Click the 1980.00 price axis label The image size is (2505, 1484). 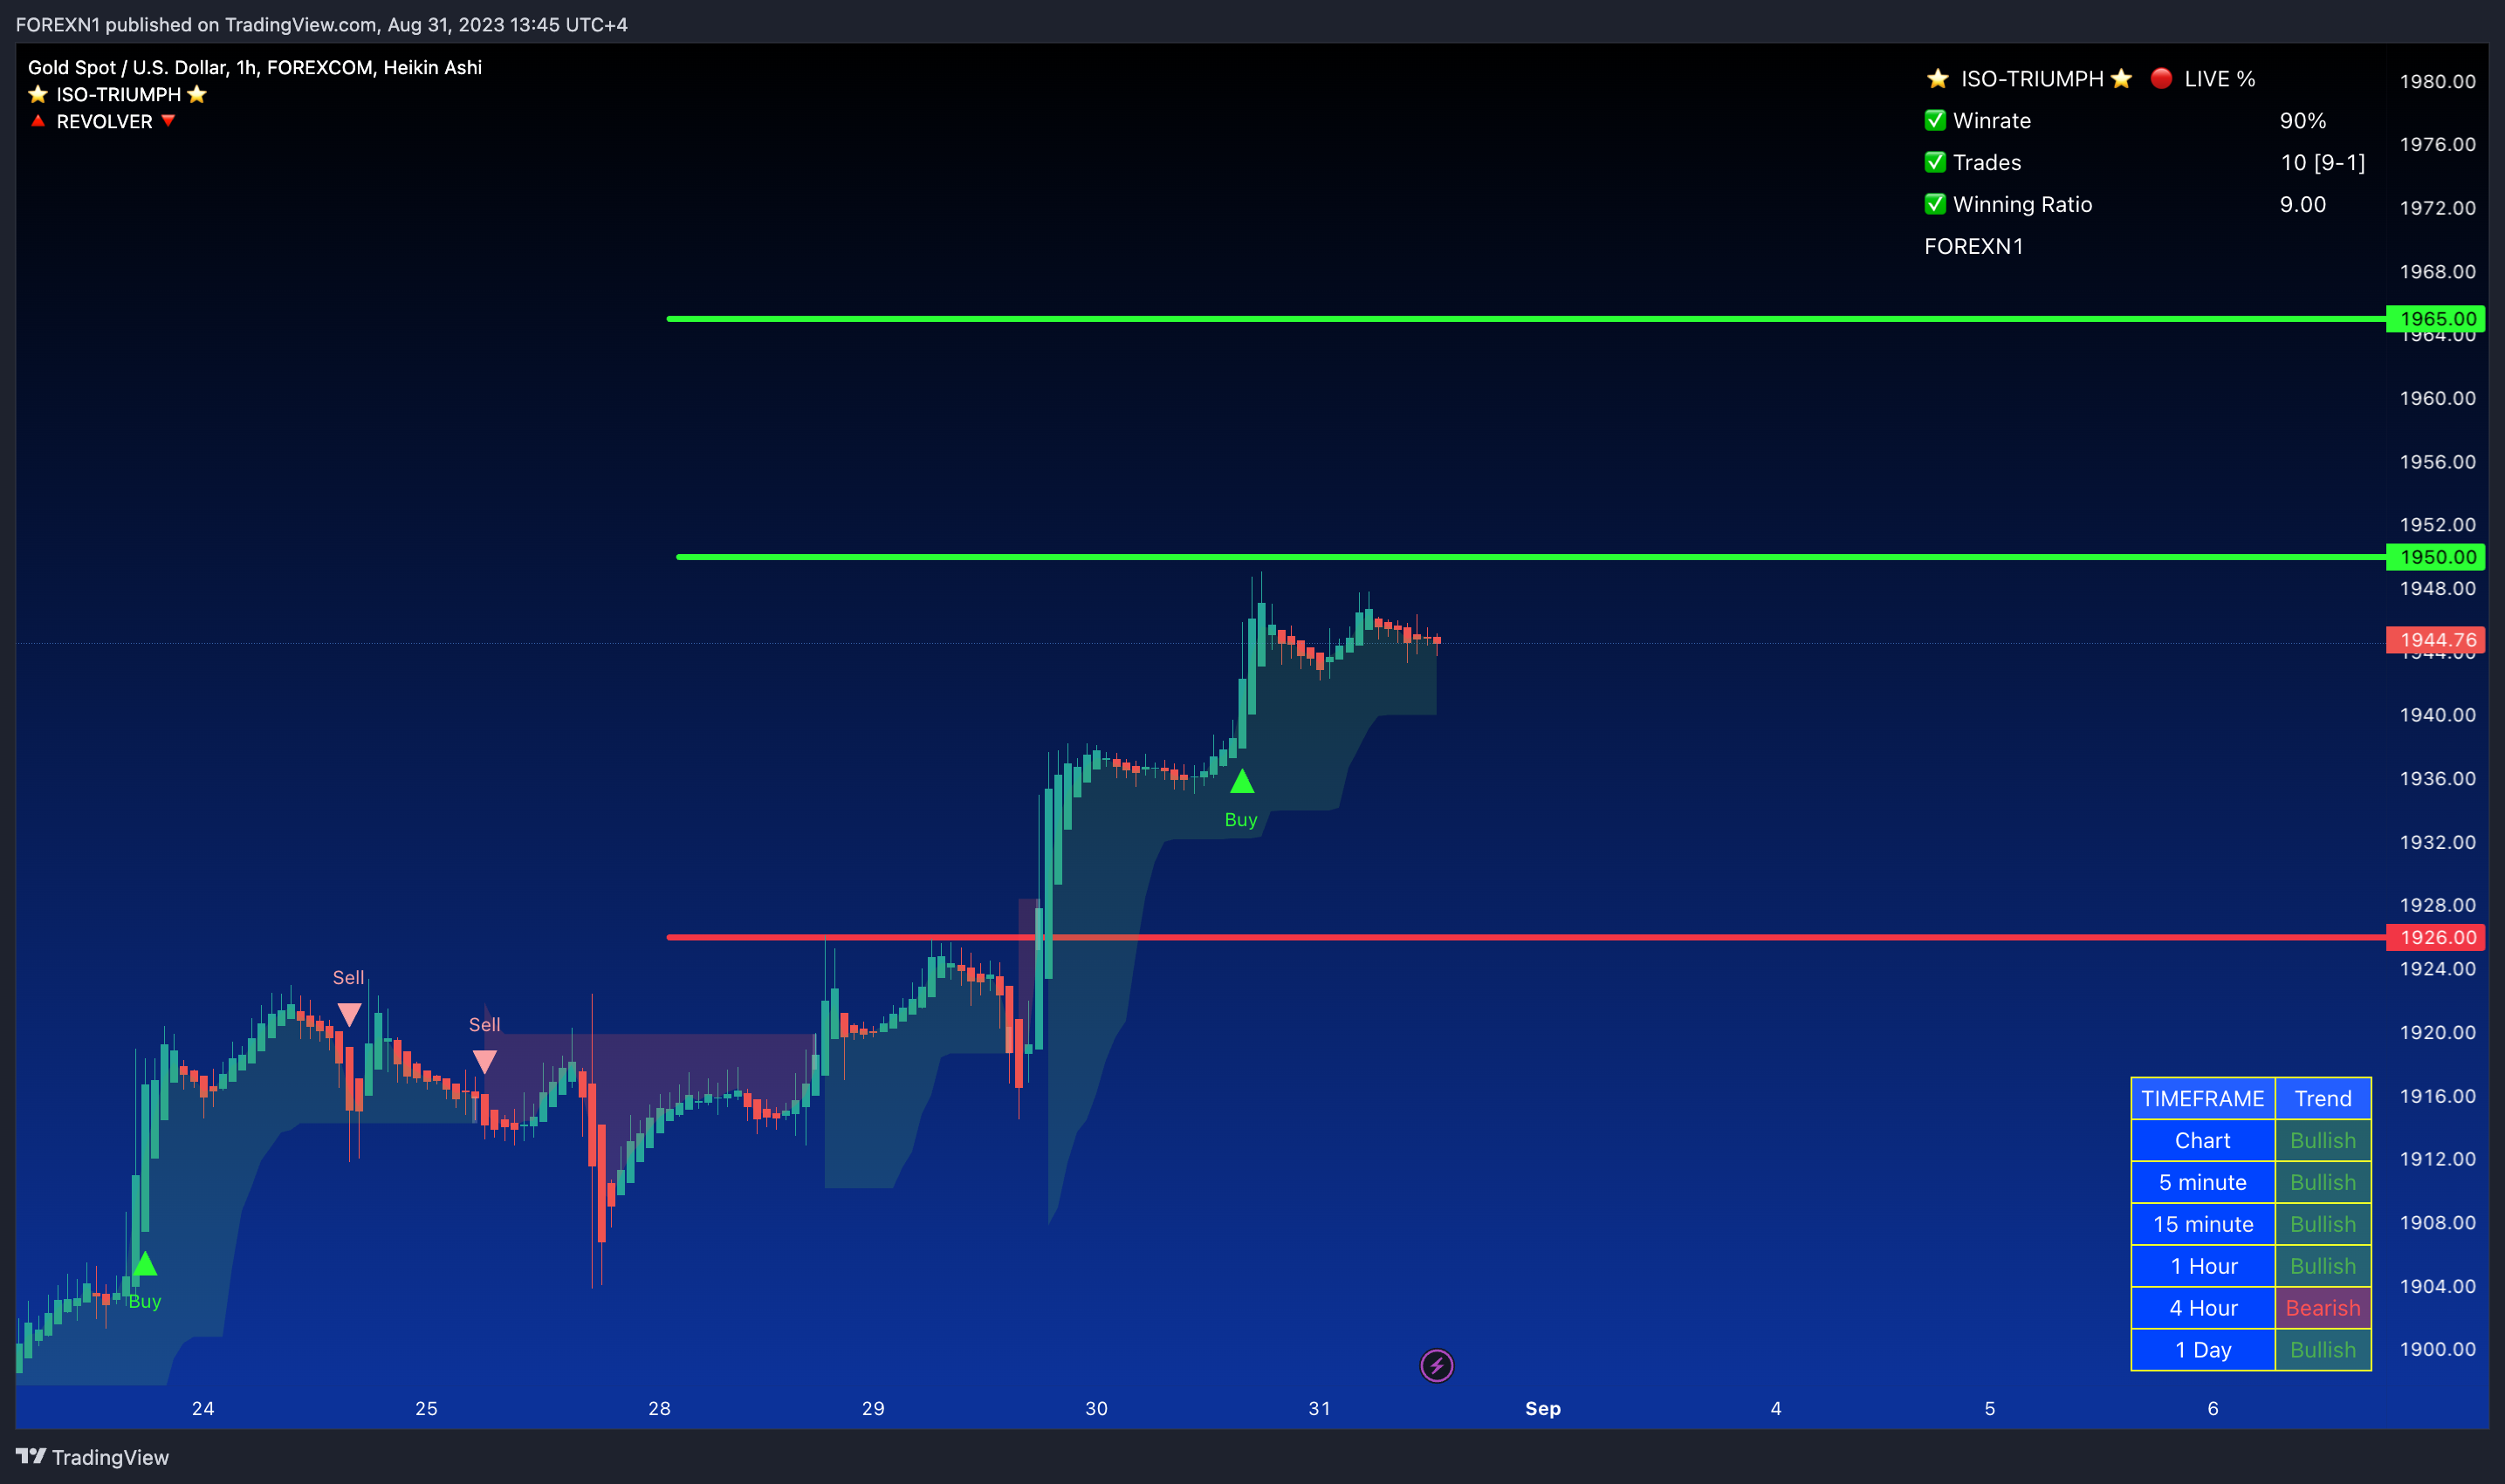coord(2438,81)
